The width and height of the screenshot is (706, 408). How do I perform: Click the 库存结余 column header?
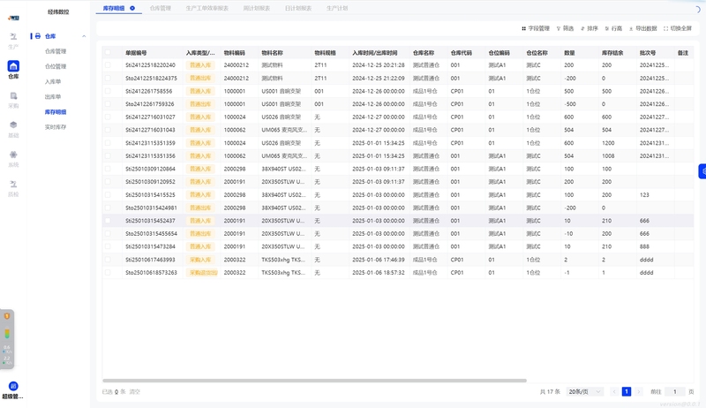pyautogui.click(x=612, y=53)
